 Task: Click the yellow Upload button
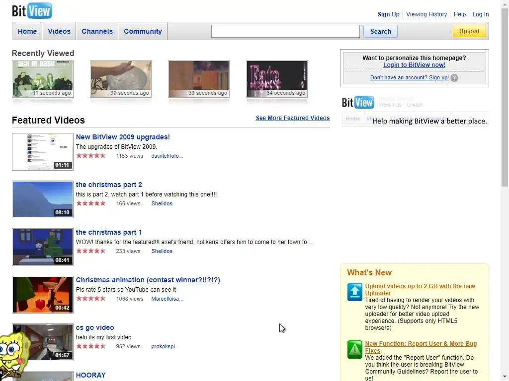[469, 31]
